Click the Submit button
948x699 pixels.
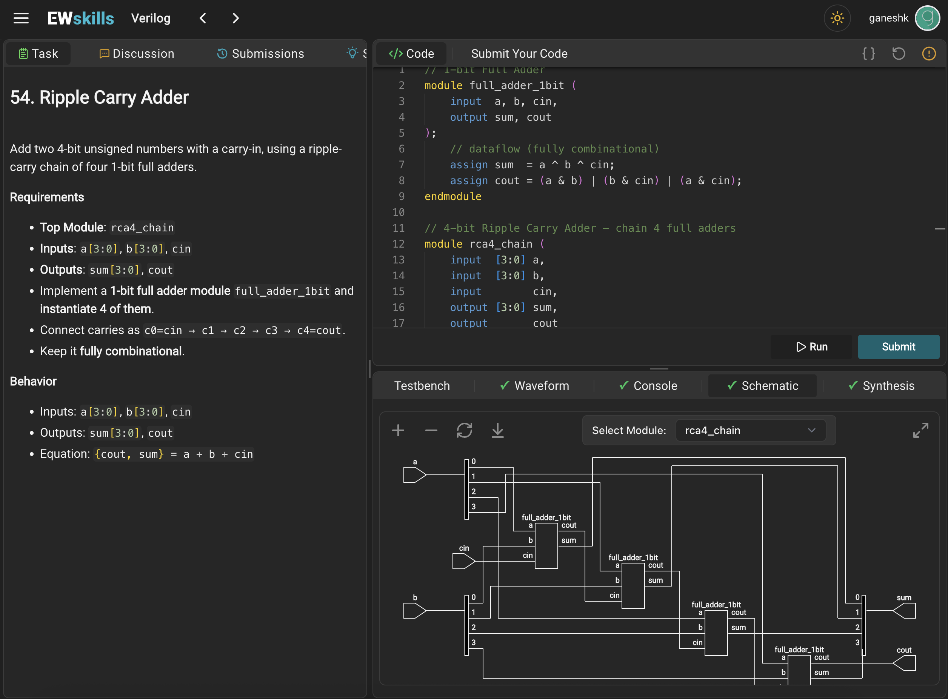[x=898, y=347]
